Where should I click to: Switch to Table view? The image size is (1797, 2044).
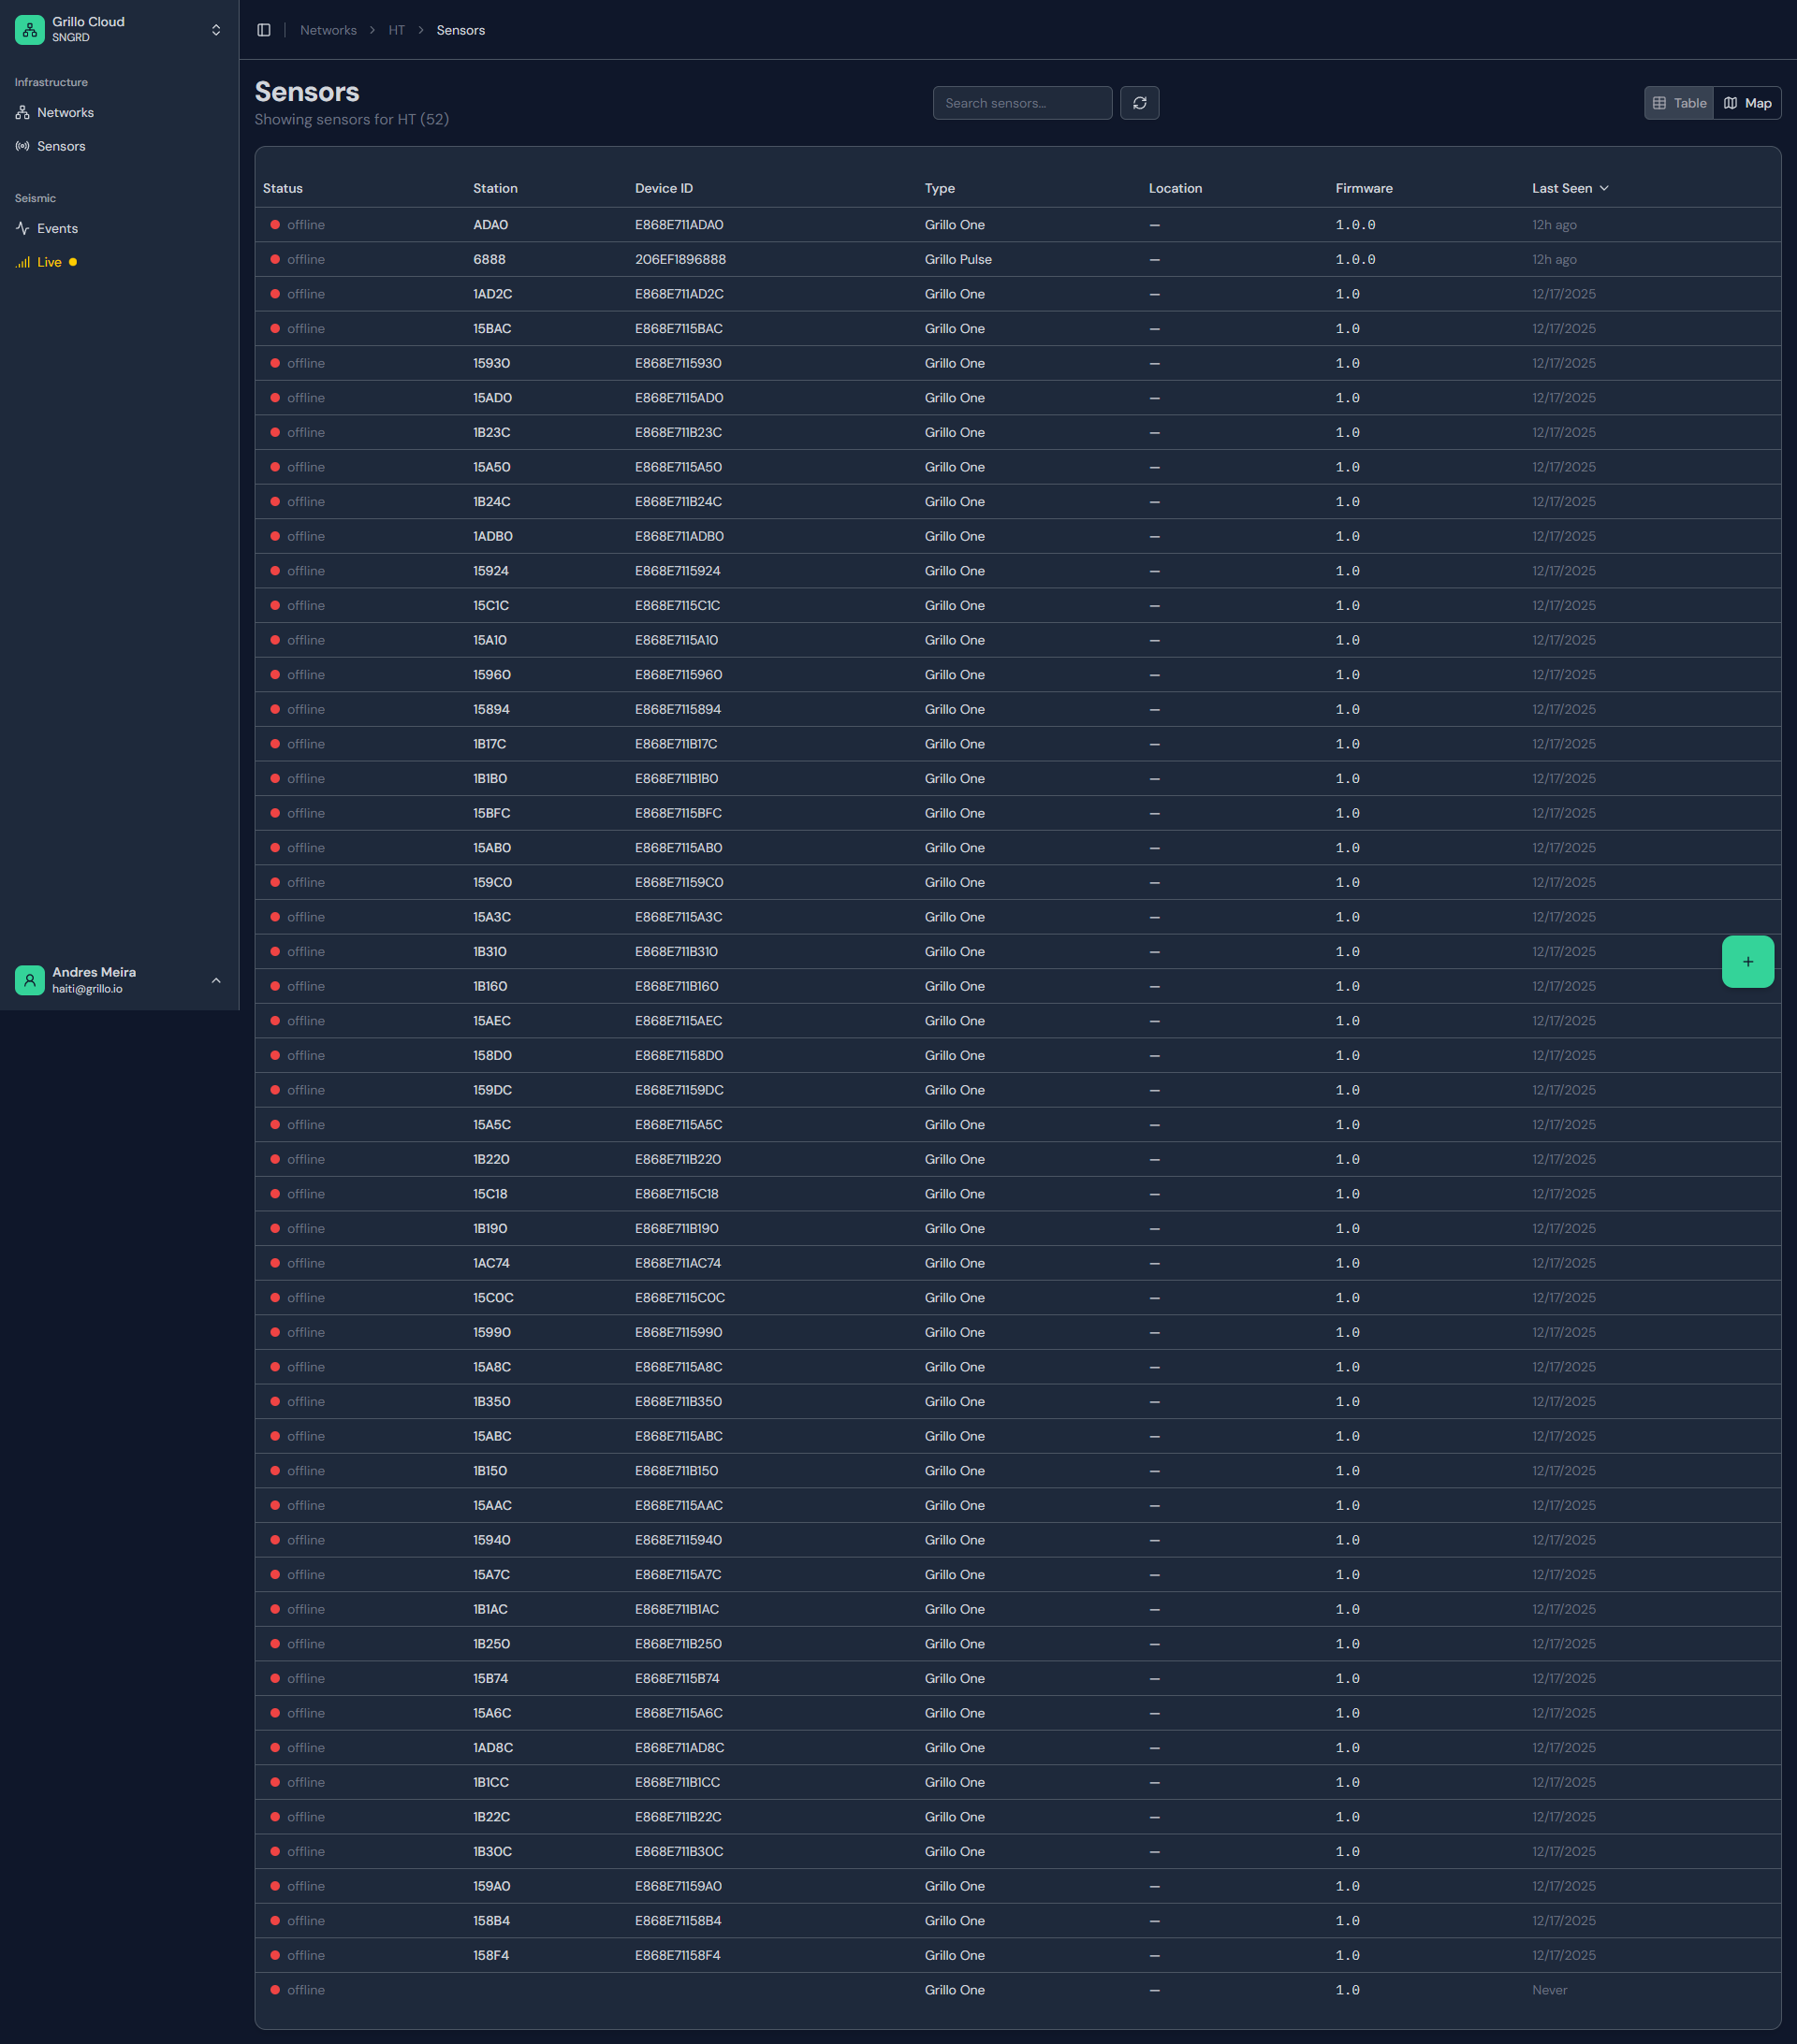1679,103
